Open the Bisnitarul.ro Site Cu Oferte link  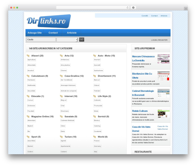(142, 76)
